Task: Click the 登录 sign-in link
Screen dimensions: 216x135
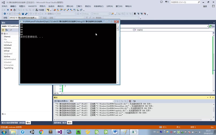Action: click(205, 6)
